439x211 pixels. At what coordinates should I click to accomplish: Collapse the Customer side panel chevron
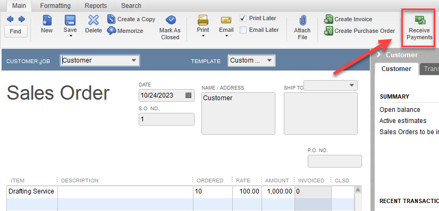pos(379,55)
